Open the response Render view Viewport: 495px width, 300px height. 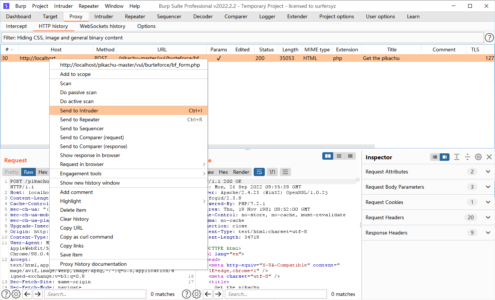[241, 172]
